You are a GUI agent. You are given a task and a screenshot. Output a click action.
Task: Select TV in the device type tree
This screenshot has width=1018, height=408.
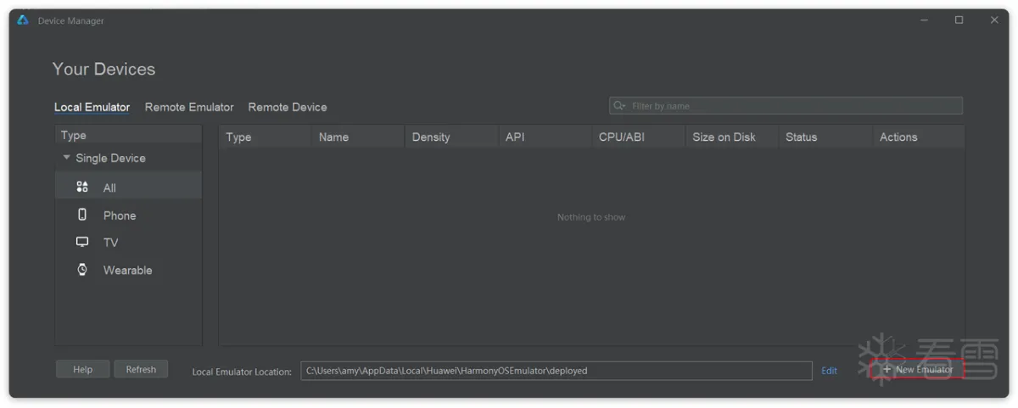click(128, 243)
